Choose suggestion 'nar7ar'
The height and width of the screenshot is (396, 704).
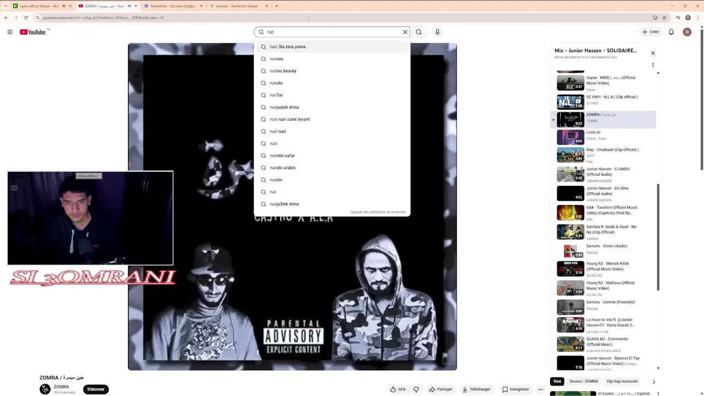coord(332,95)
